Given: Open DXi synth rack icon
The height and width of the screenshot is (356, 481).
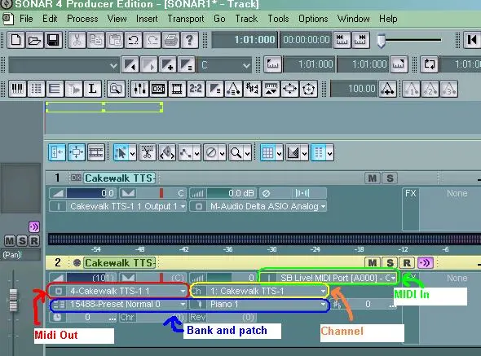Looking at the screenshot, I should [158, 89].
